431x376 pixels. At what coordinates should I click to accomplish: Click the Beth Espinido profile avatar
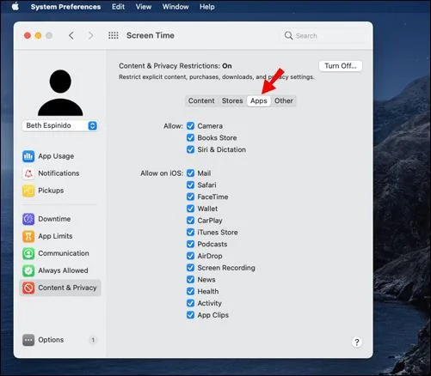click(x=60, y=93)
